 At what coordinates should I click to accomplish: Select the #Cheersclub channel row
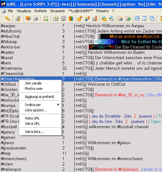[81, 73]
